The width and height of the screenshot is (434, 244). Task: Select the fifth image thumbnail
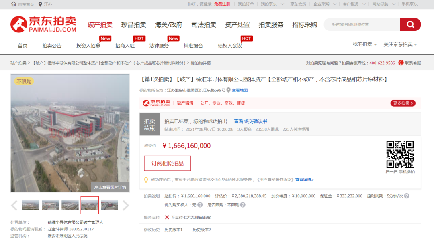tap(109, 205)
